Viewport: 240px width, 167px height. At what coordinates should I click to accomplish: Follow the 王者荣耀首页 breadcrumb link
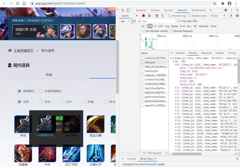pos(23,50)
